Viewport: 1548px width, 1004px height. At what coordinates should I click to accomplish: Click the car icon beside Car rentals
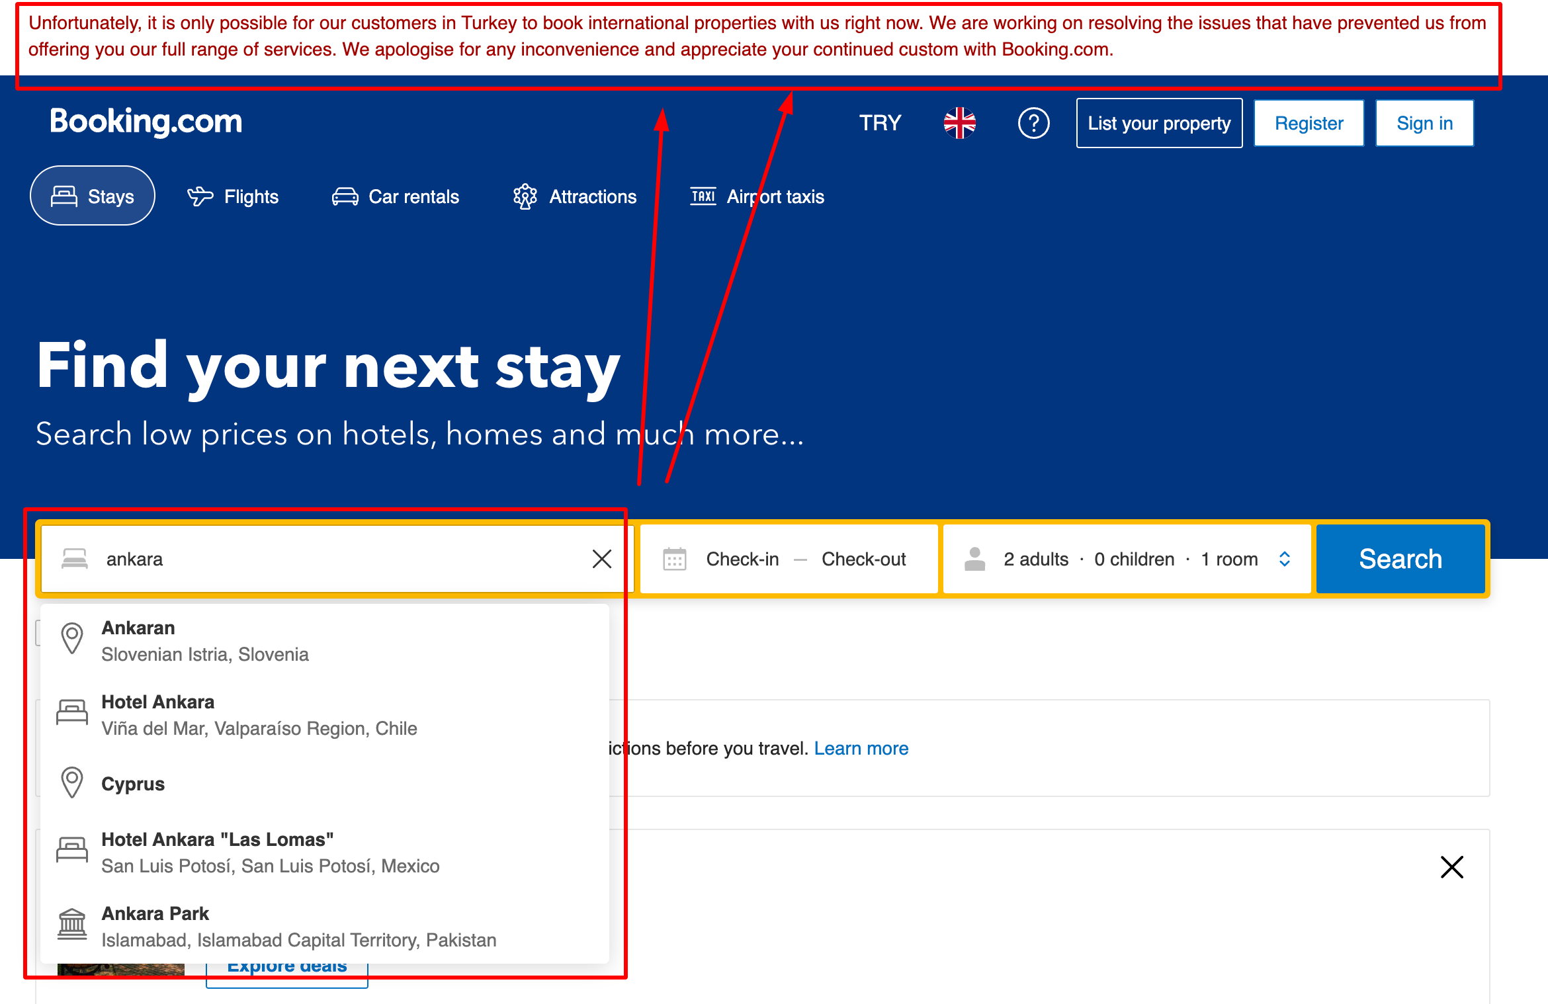point(345,196)
